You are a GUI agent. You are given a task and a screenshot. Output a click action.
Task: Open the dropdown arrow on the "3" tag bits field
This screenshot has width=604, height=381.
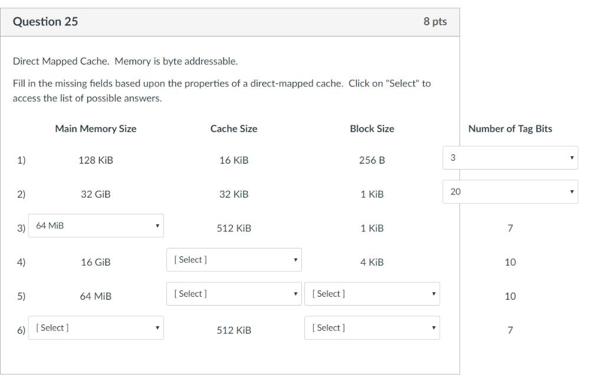click(571, 157)
